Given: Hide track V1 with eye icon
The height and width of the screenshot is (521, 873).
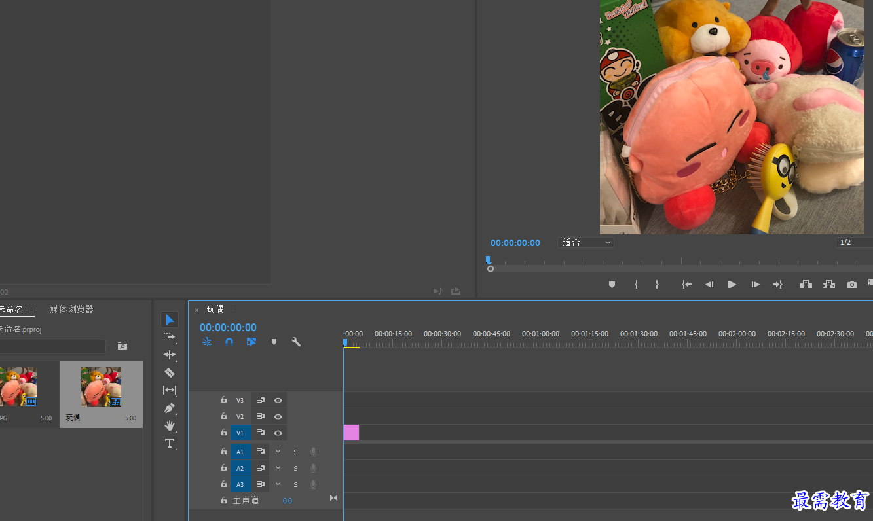Looking at the screenshot, I should point(278,433).
